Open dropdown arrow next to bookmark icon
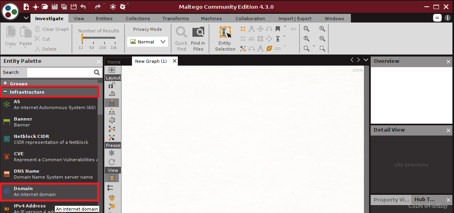Viewport: 454px width, 213px height. [x=285, y=26]
